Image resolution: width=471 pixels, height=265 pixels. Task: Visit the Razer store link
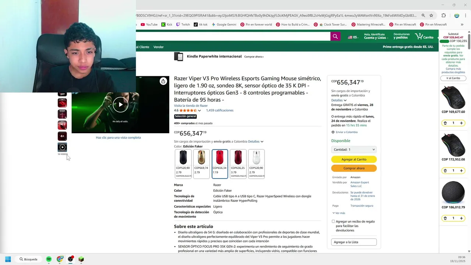coord(191,106)
